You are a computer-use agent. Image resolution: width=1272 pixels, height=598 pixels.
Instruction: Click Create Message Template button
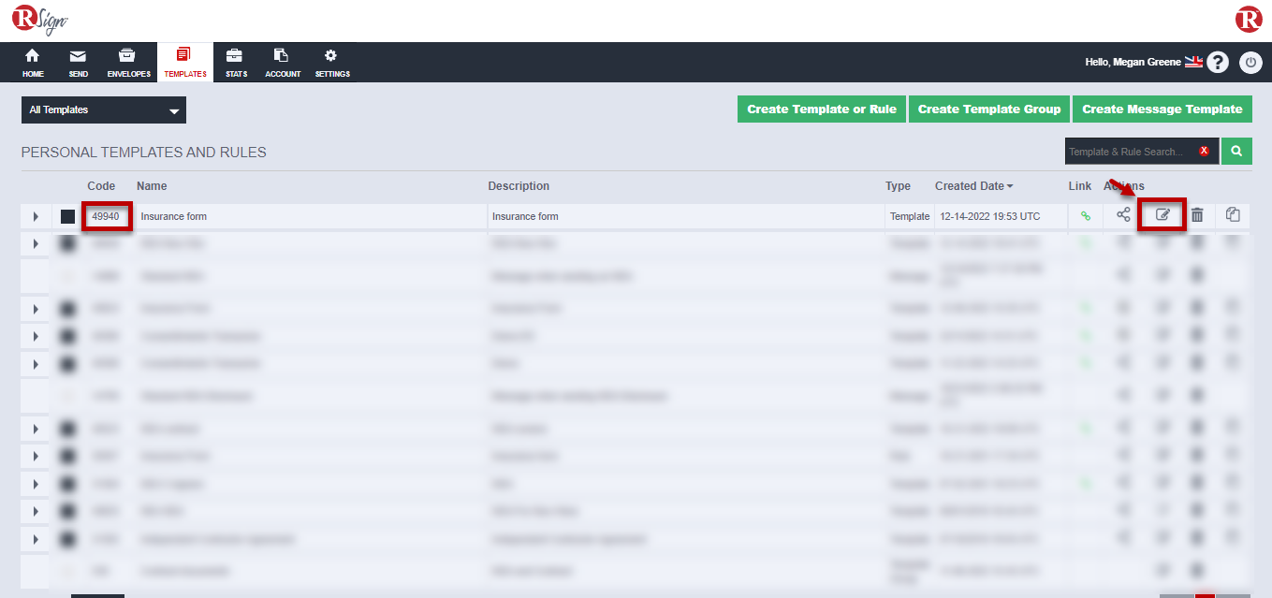(1162, 109)
